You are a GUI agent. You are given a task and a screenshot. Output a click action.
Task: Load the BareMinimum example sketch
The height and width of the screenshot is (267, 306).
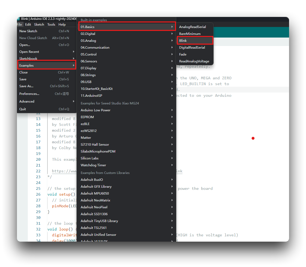tap(195, 34)
